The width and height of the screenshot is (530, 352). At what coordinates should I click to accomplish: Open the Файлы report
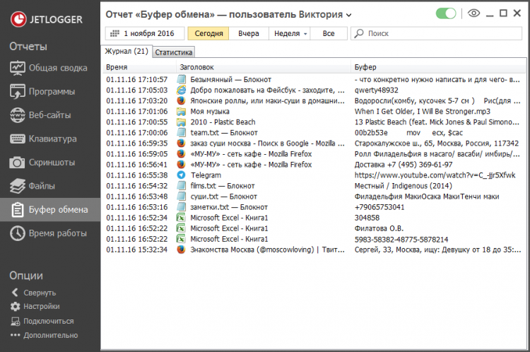(x=50, y=186)
